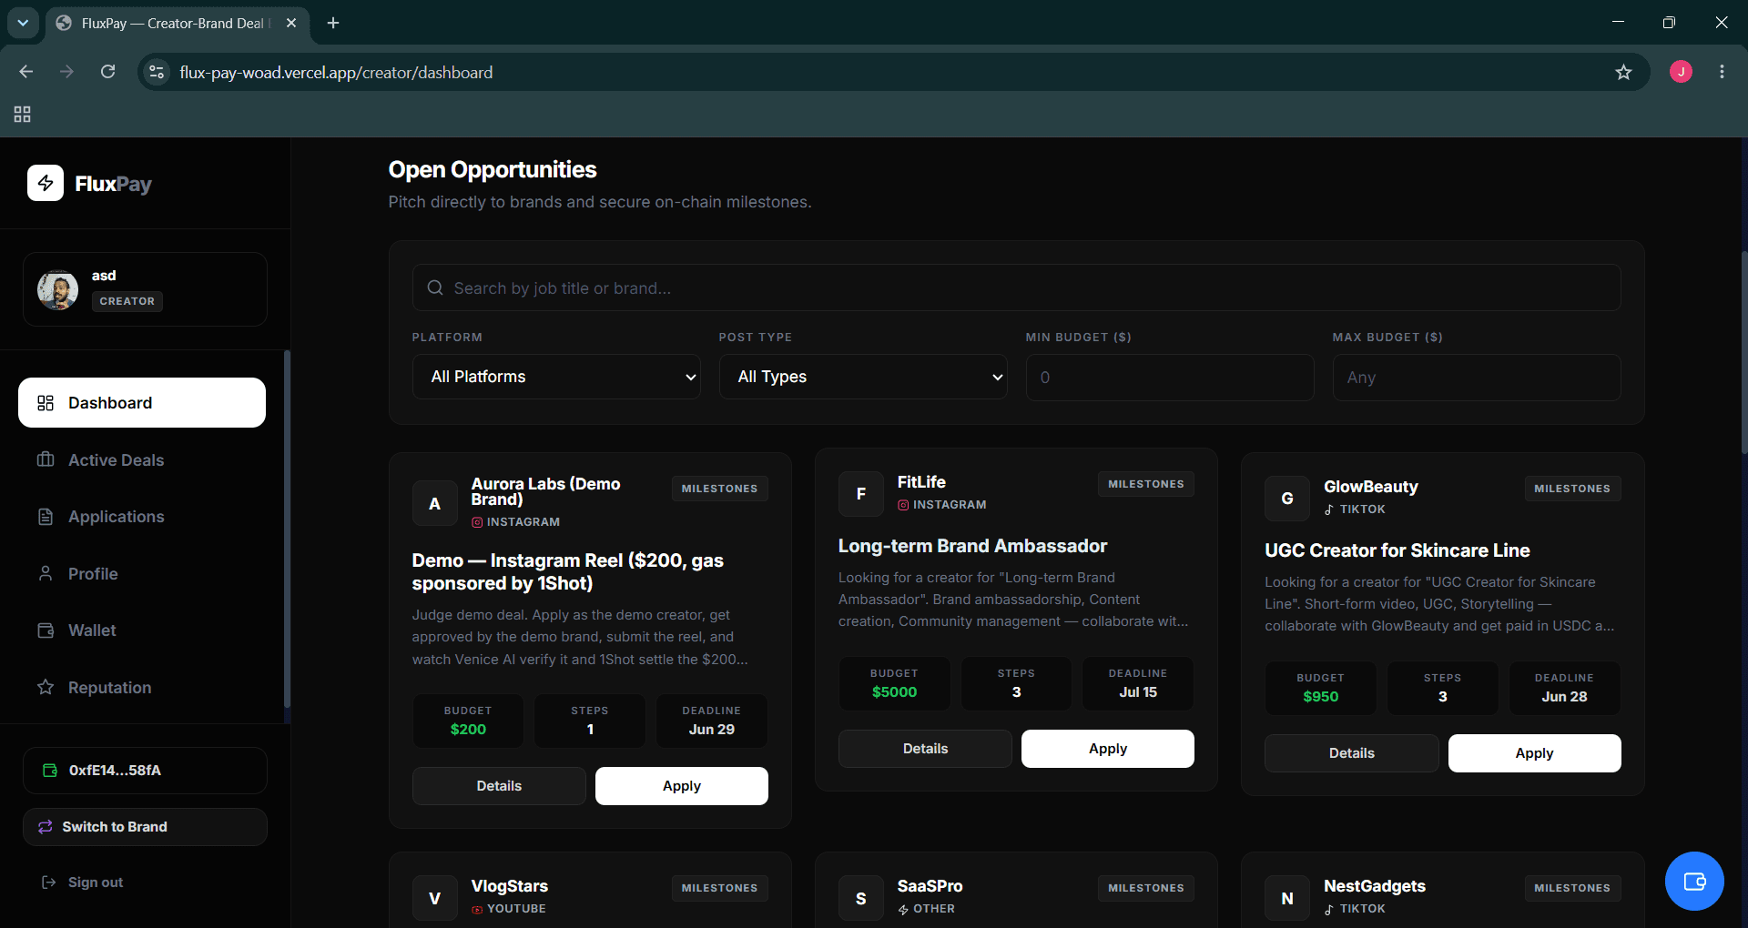
Task: Click Milestones badge on FitLife card
Action: (x=1146, y=484)
